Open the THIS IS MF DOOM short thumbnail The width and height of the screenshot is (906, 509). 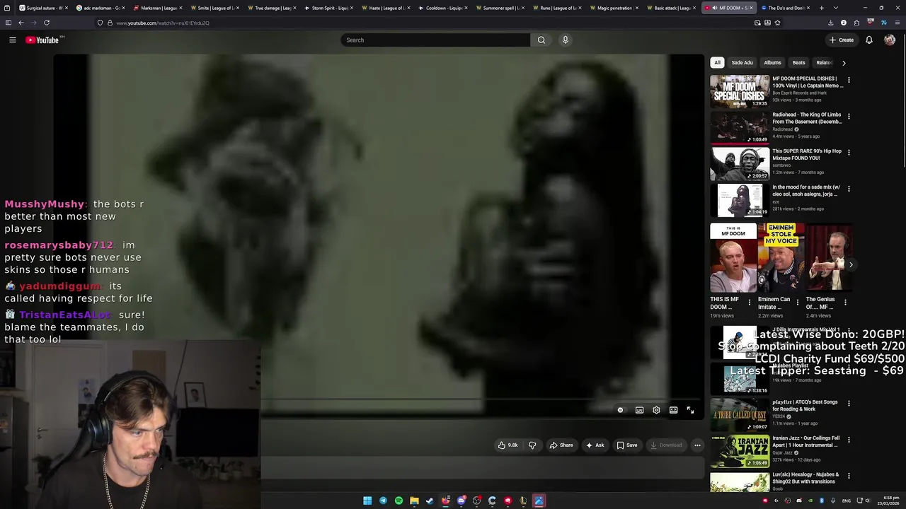pos(733,258)
